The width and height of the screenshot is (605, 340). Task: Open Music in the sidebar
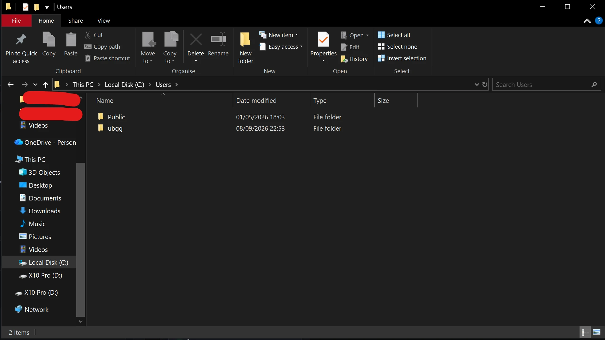click(x=32, y=224)
